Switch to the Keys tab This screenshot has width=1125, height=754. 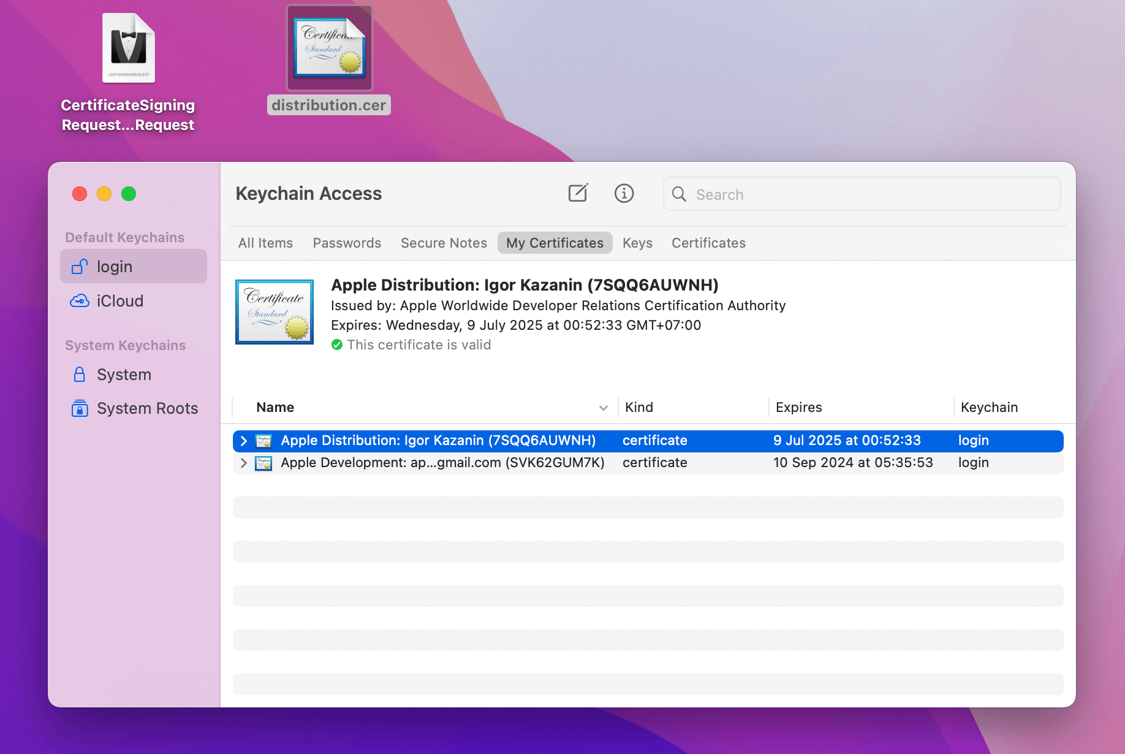pyautogui.click(x=637, y=243)
